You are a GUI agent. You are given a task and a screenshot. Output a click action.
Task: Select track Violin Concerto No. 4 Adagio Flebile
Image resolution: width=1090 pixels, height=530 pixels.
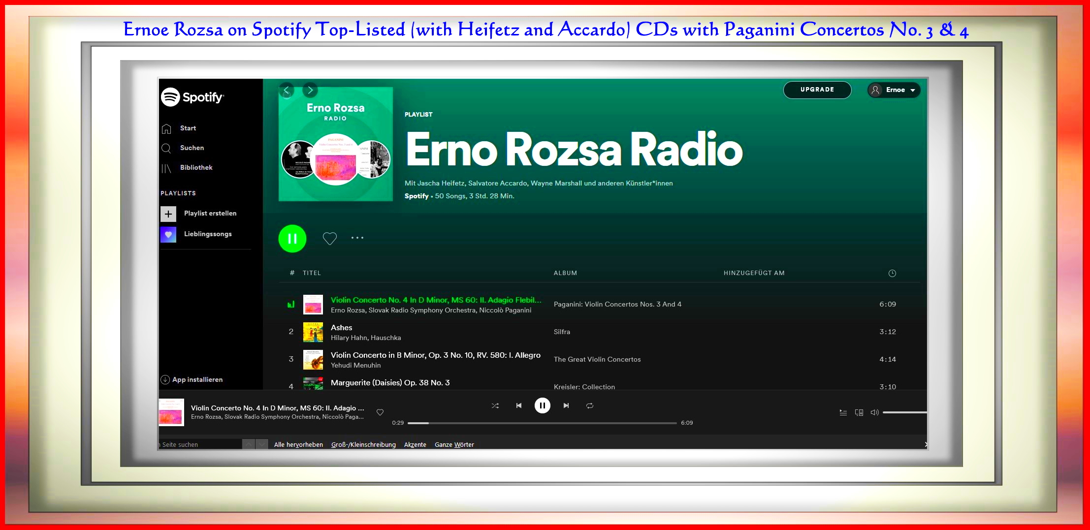click(x=436, y=300)
